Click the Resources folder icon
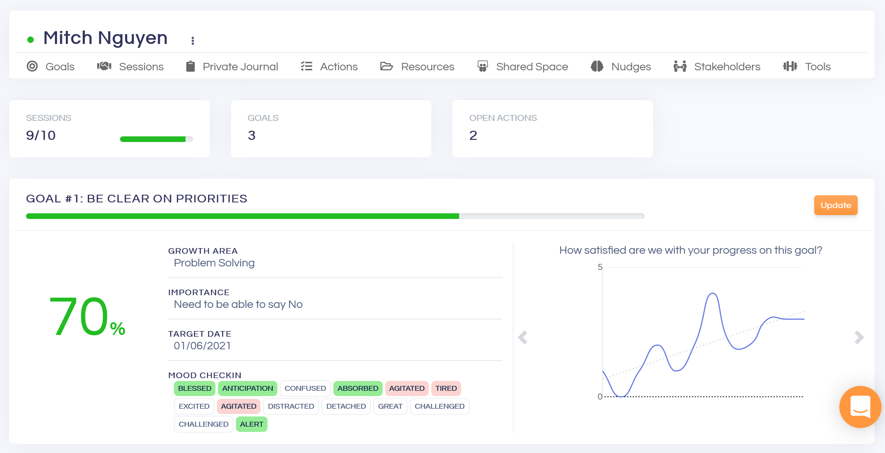Screen dimensions: 885x453 tap(386, 66)
